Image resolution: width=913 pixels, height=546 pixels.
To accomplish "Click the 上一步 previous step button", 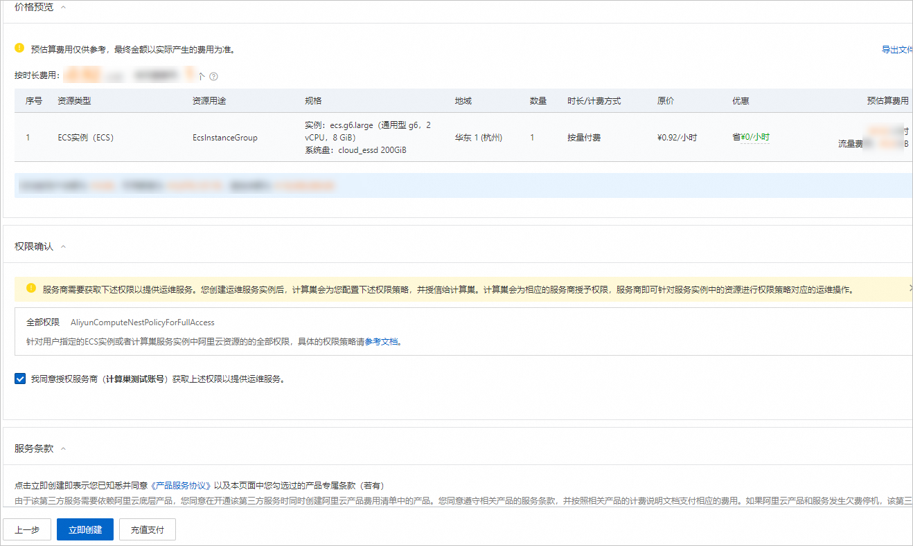I will click(x=27, y=529).
